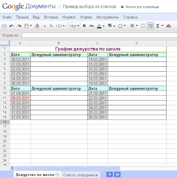The image size is (177, 178).
Task: Expand the 123 number format dropdown
Action: (60, 26)
